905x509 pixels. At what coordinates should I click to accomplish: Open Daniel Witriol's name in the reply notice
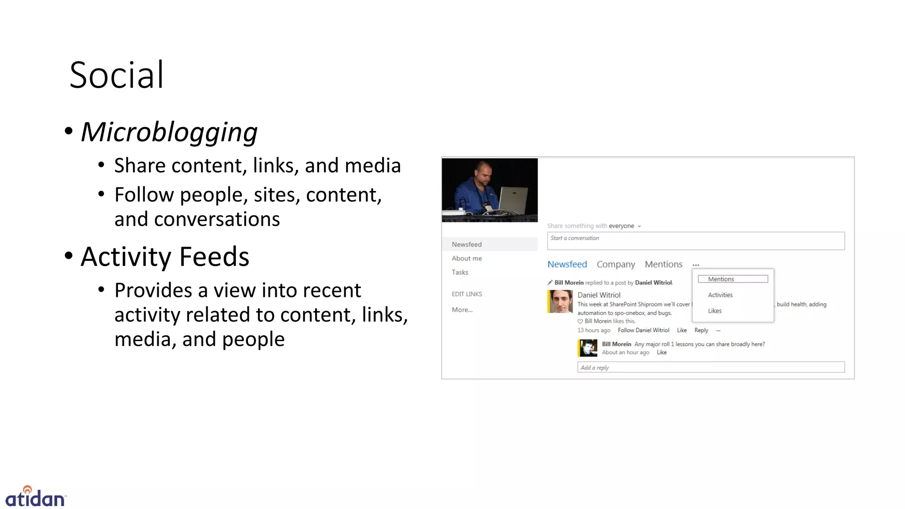[x=654, y=283]
